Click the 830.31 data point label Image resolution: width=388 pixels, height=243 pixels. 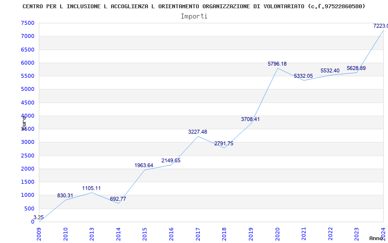[x=65, y=195]
